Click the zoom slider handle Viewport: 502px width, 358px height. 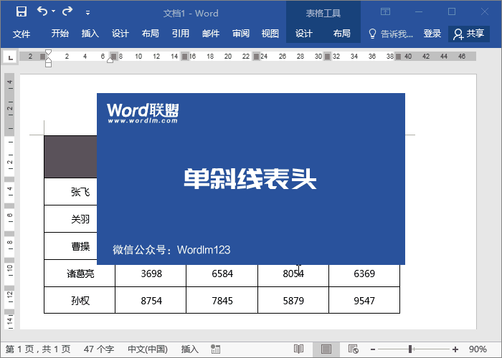pyautogui.click(x=410, y=349)
